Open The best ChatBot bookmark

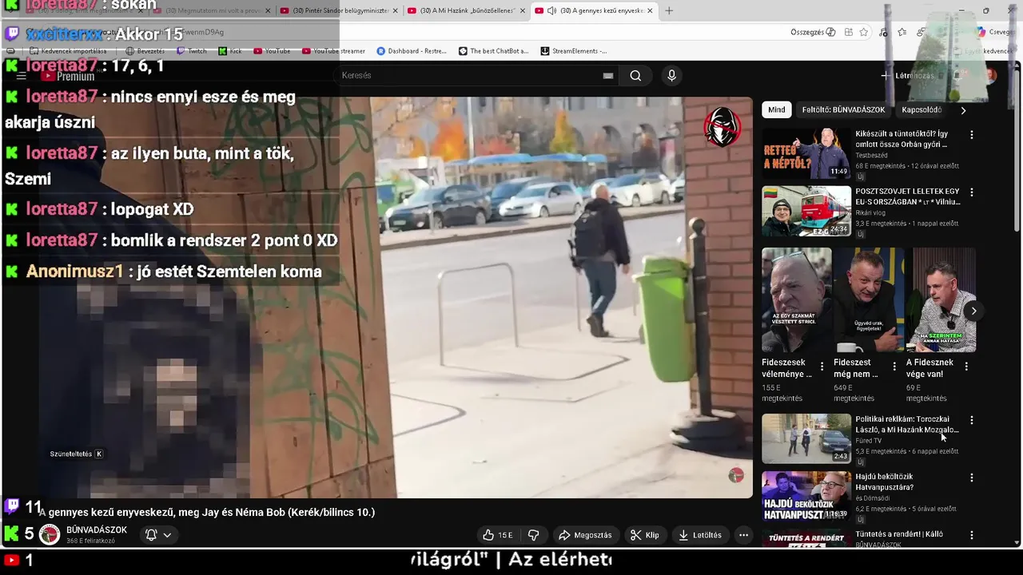point(493,51)
